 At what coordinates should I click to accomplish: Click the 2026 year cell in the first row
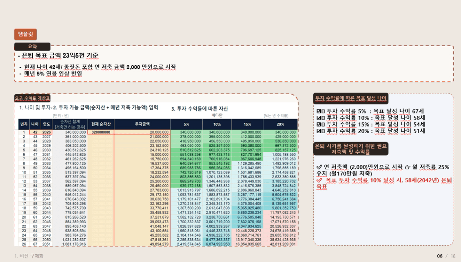[47, 132]
